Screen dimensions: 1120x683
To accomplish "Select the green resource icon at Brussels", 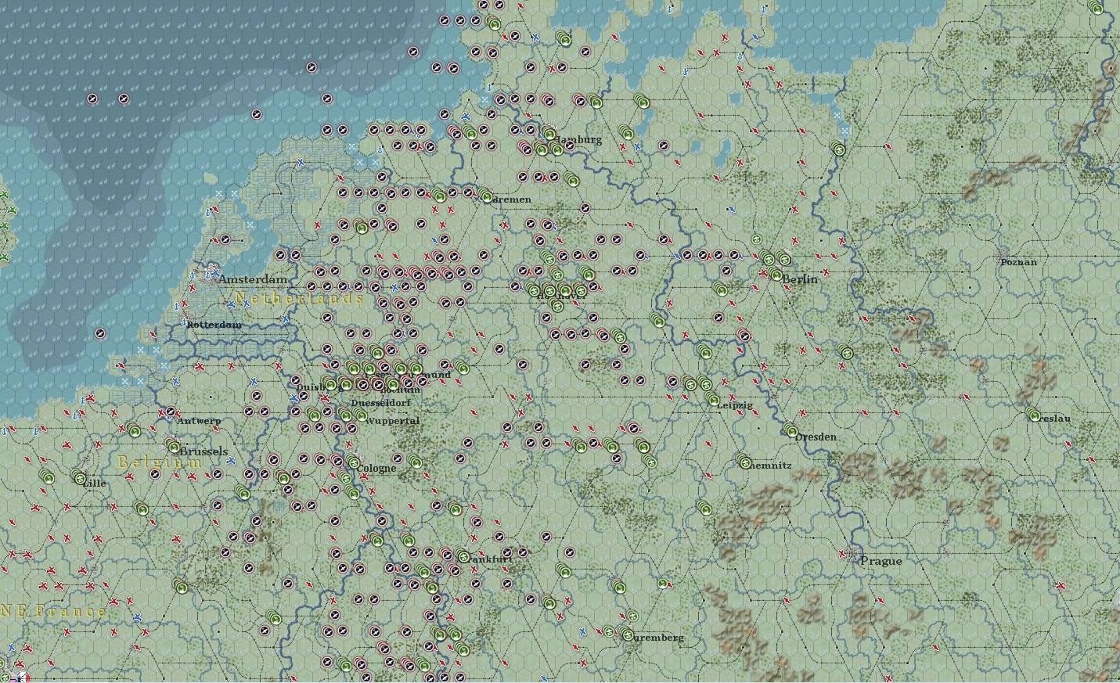I will click(x=174, y=446).
